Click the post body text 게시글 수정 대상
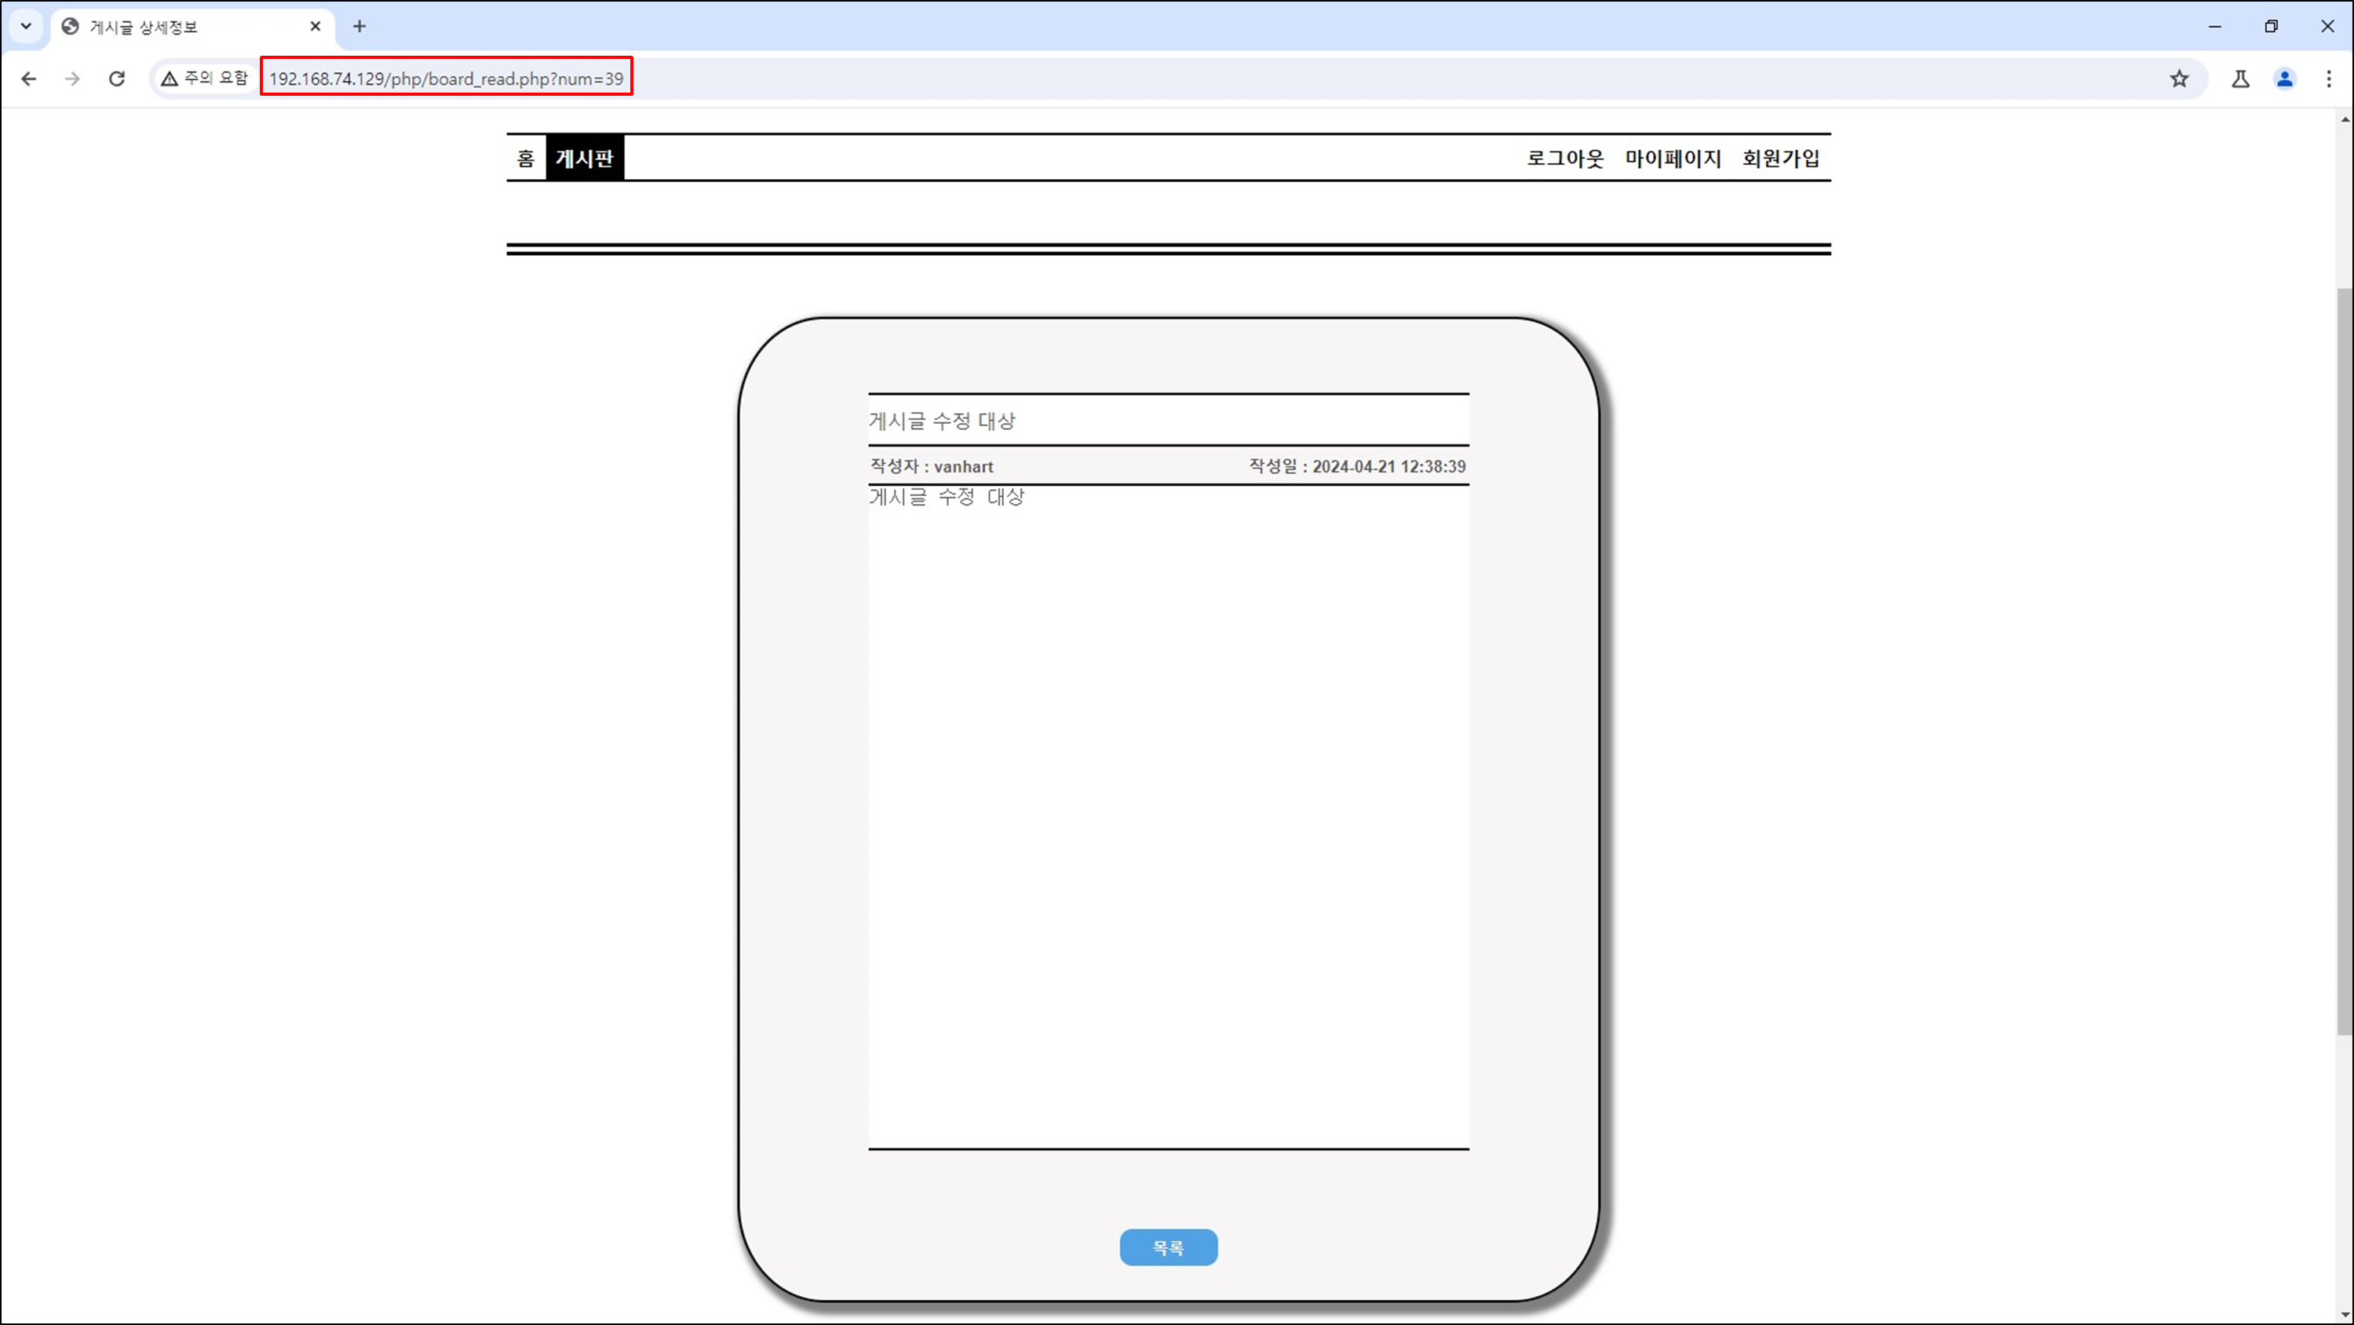Image resolution: width=2354 pixels, height=1325 pixels. (x=947, y=496)
